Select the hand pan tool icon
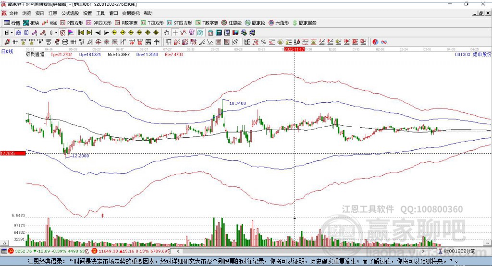Screen dimensions: 492x266 coord(167,32)
